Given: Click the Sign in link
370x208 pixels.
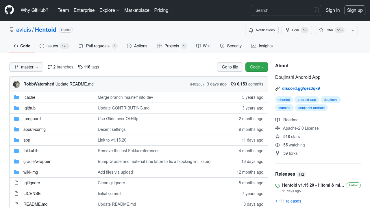Looking at the screenshot, I should [333, 10].
